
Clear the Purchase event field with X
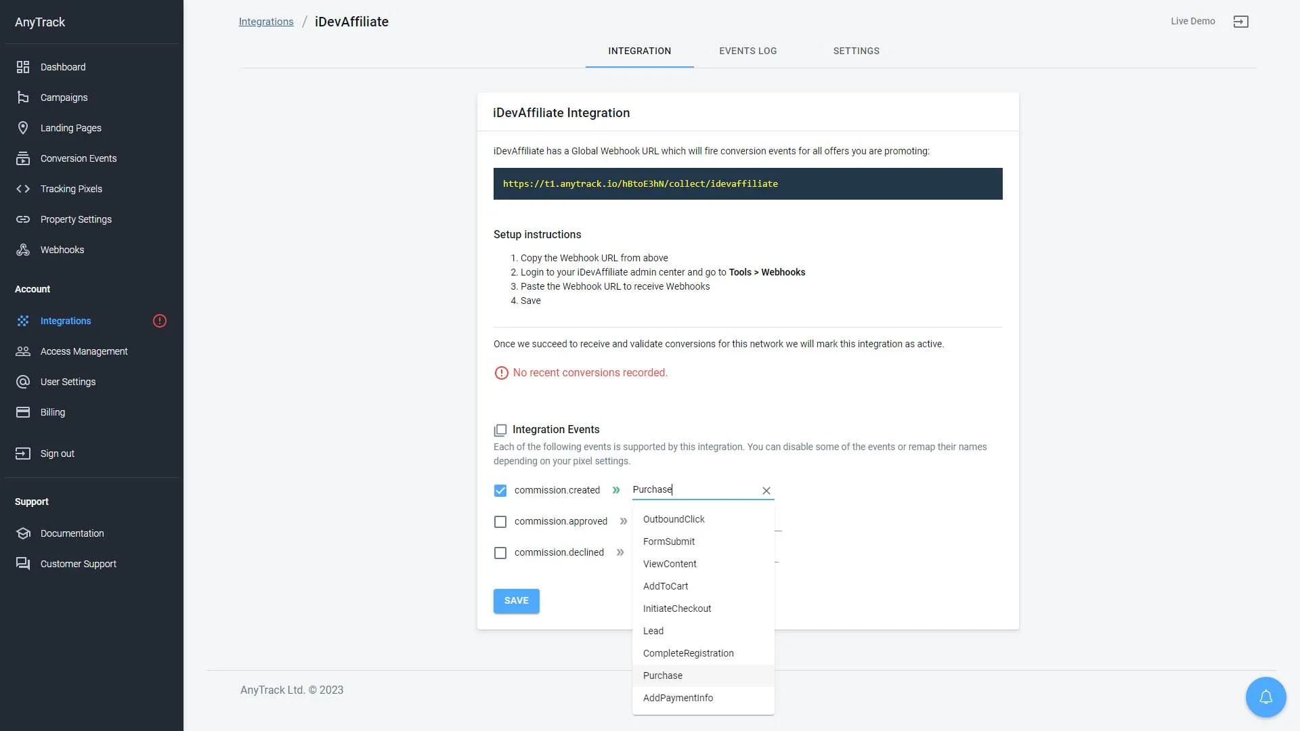766,491
